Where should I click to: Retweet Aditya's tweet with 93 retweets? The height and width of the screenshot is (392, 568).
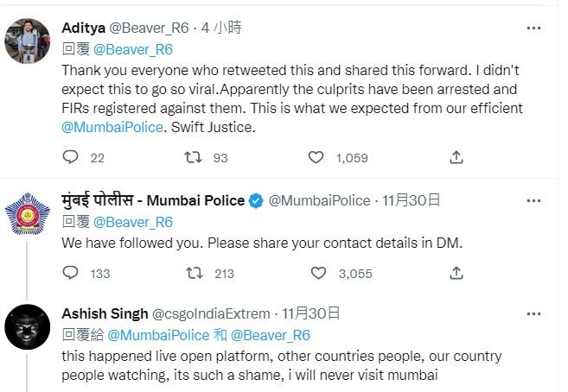[196, 157]
